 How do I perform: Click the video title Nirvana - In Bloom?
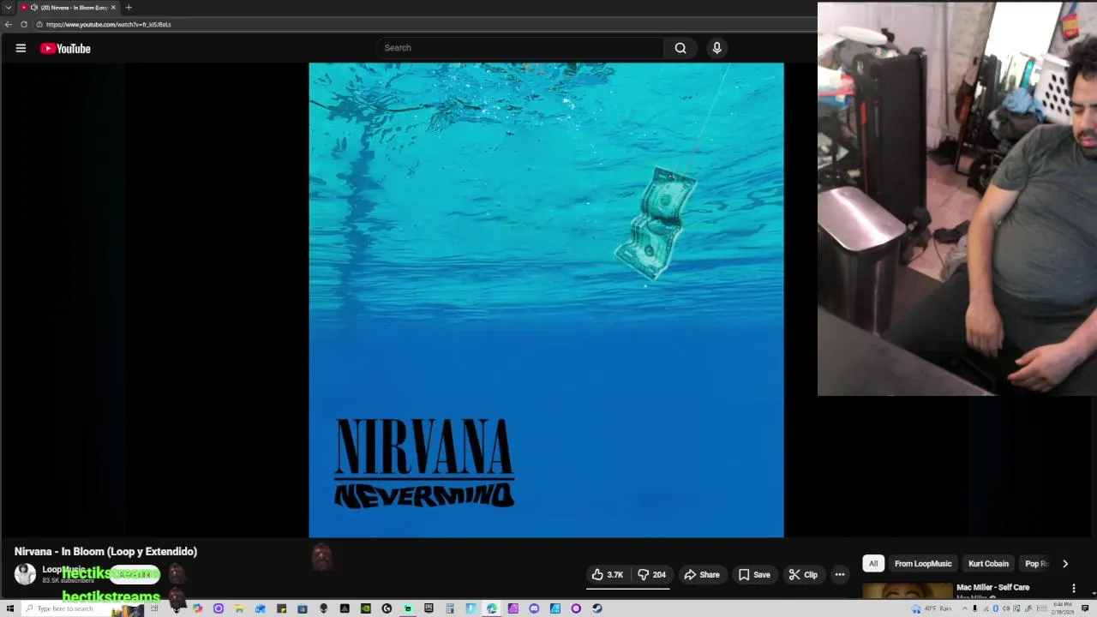pos(105,551)
